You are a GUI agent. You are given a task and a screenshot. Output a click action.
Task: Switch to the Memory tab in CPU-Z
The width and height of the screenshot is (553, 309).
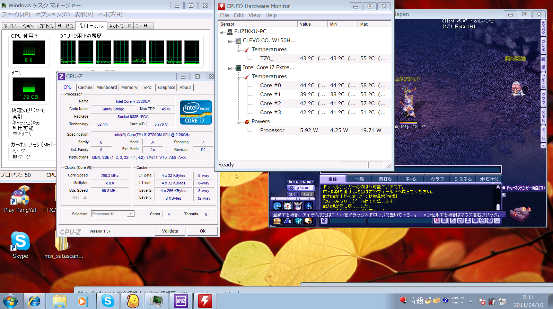click(129, 88)
